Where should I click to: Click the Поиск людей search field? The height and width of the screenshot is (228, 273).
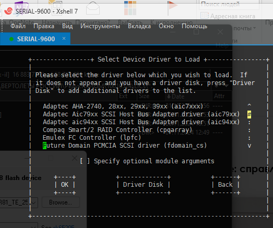(x=229, y=4)
